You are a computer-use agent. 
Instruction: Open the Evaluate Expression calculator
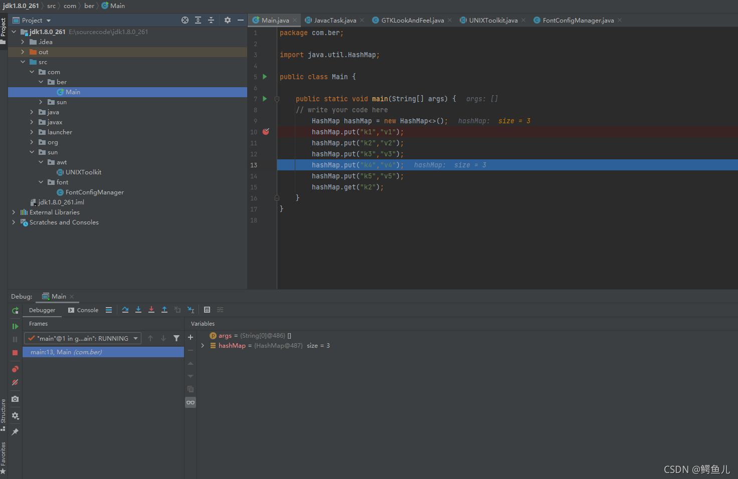[x=207, y=310]
